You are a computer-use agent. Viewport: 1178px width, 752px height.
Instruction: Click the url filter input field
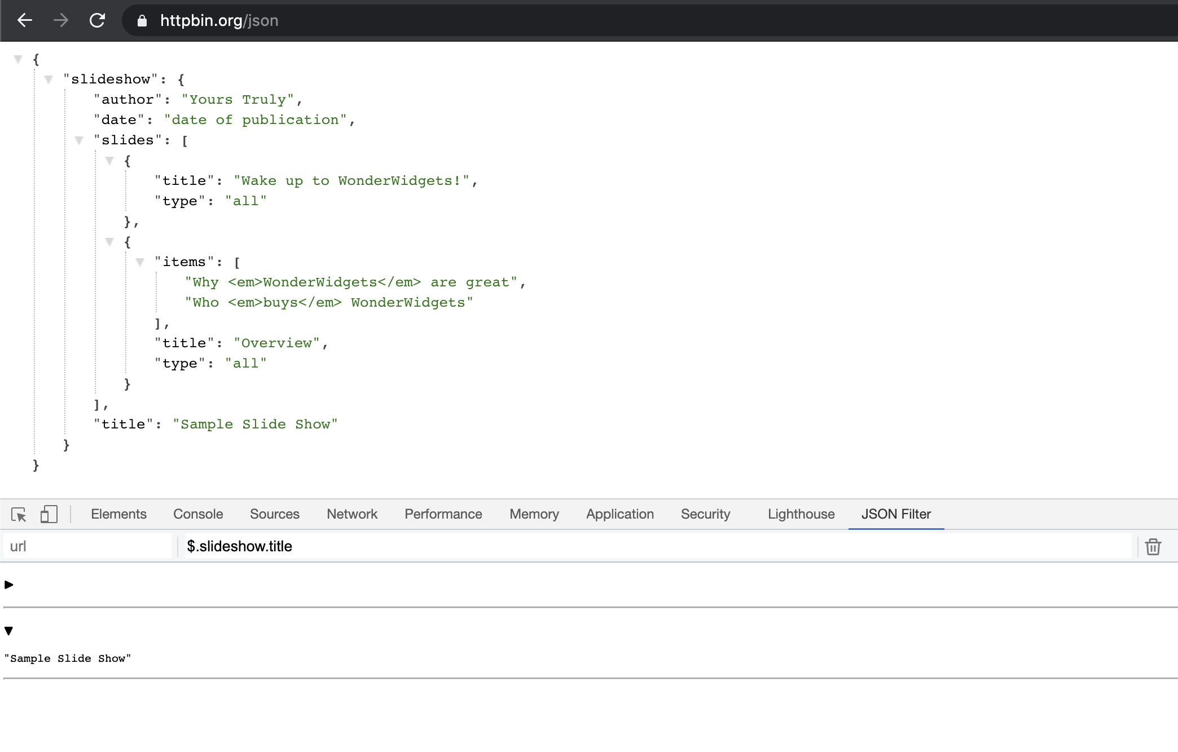click(87, 546)
